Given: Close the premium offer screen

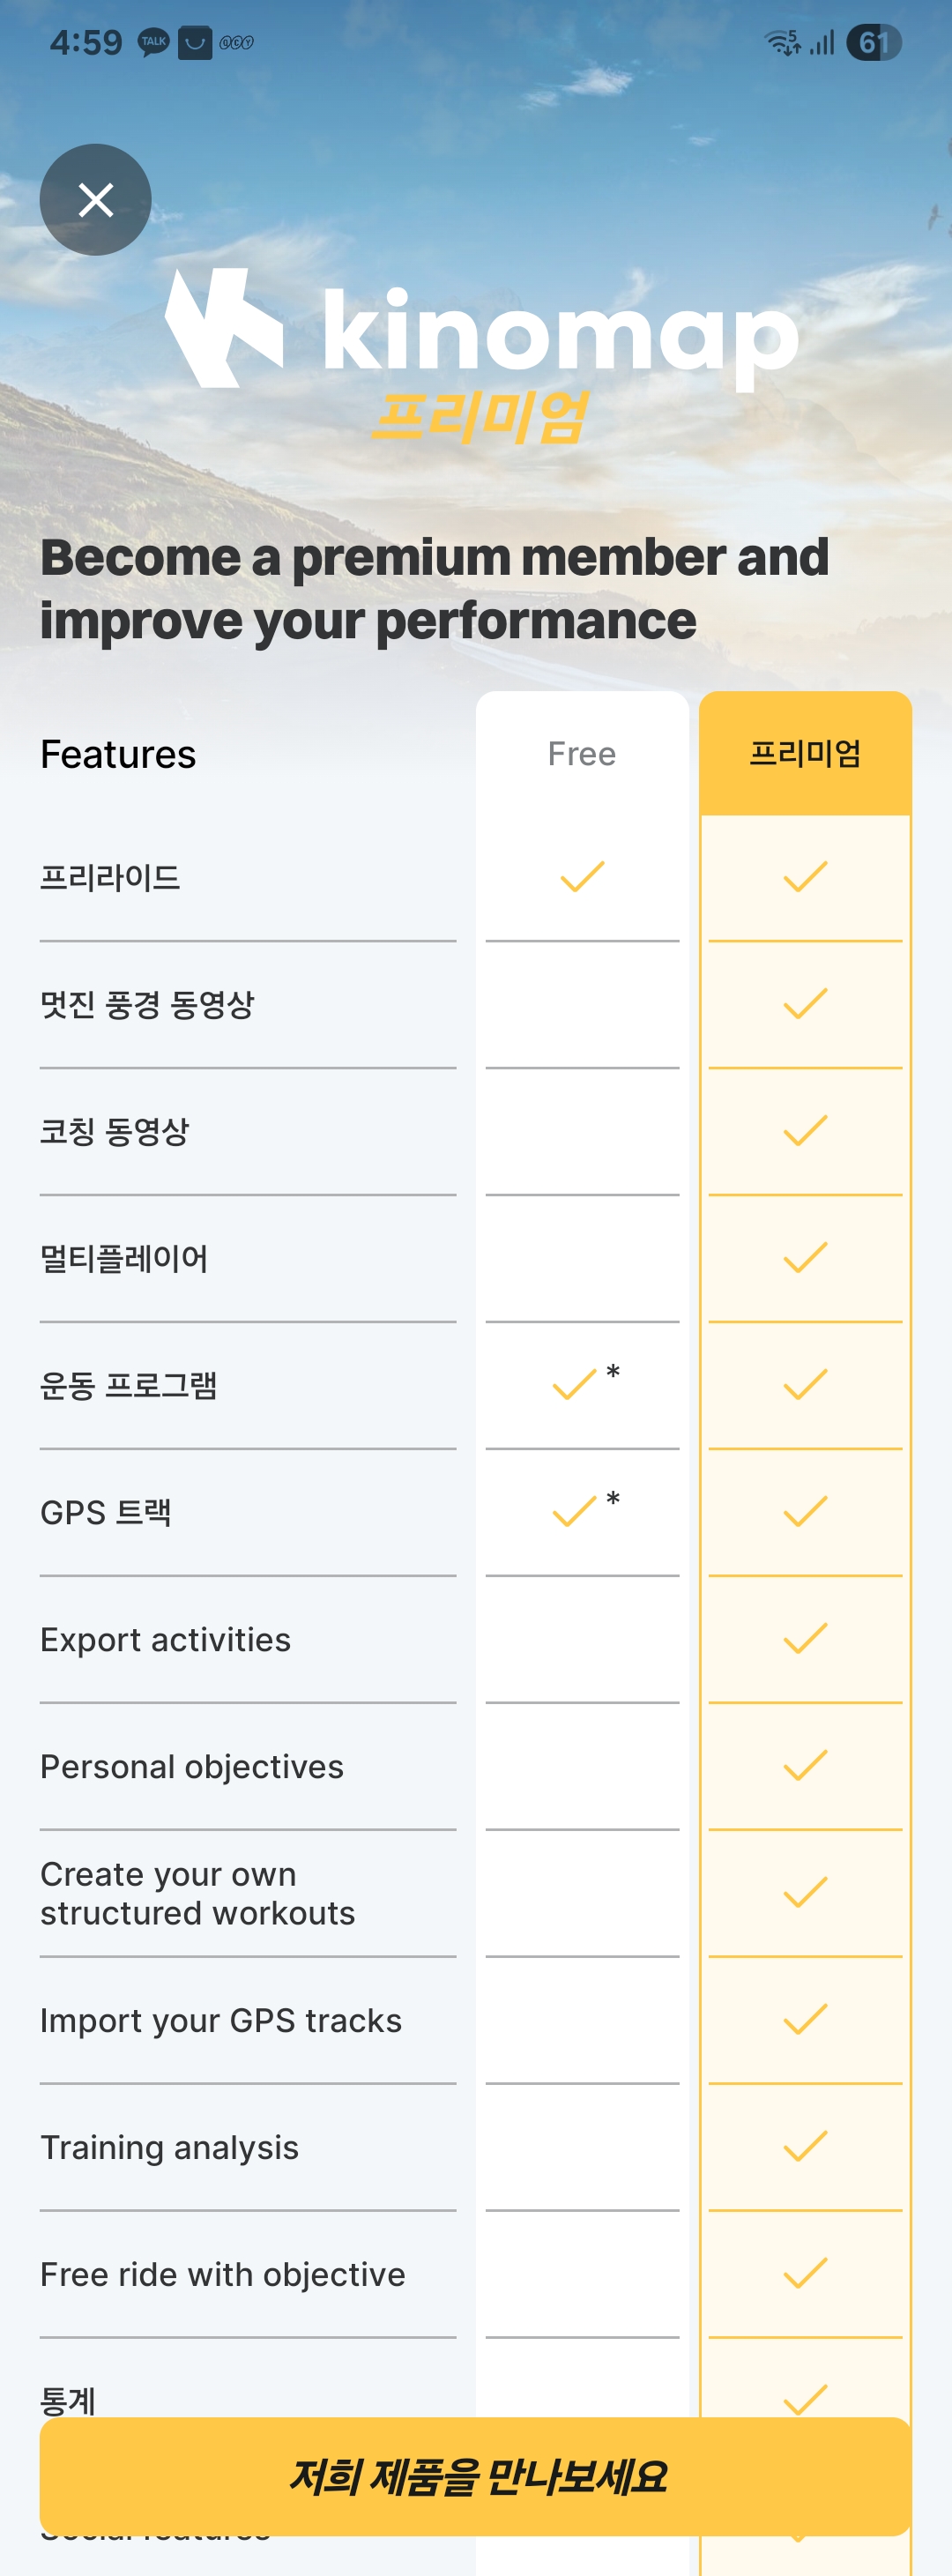Looking at the screenshot, I should coord(96,200).
